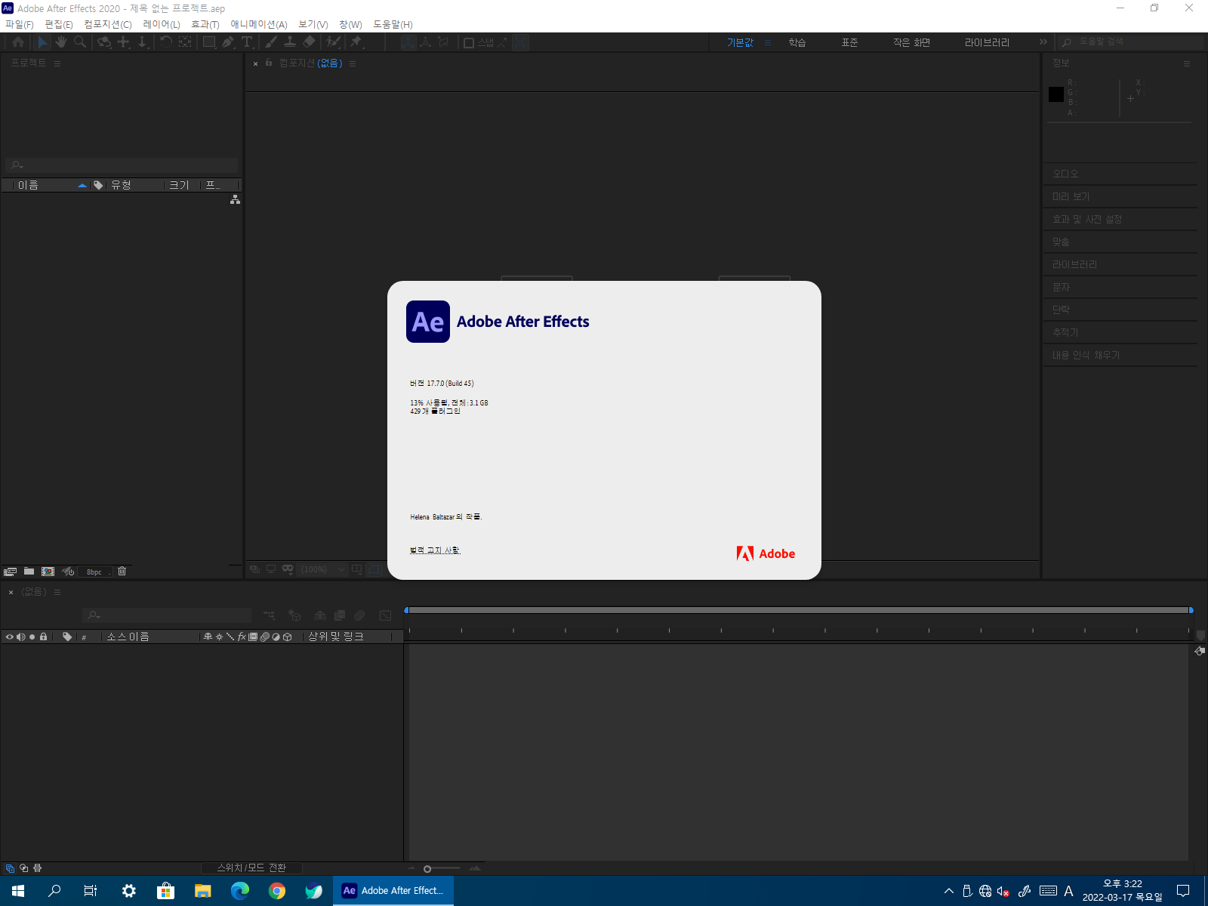Open the Animation (애니메이션) menu

click(259, 24)
